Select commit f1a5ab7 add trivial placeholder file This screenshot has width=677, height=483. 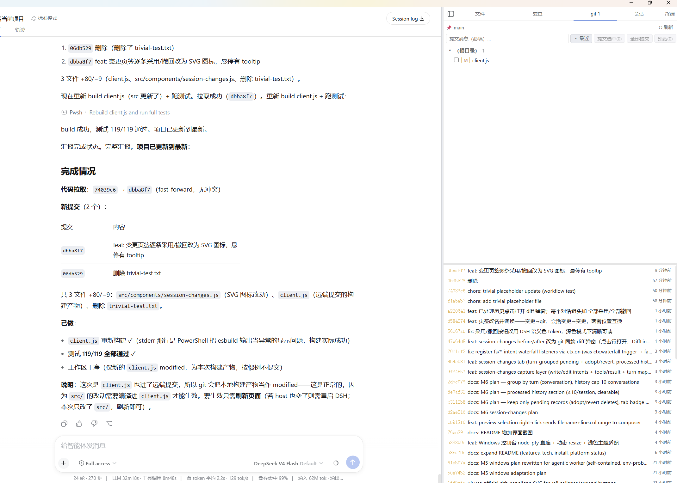559,301
